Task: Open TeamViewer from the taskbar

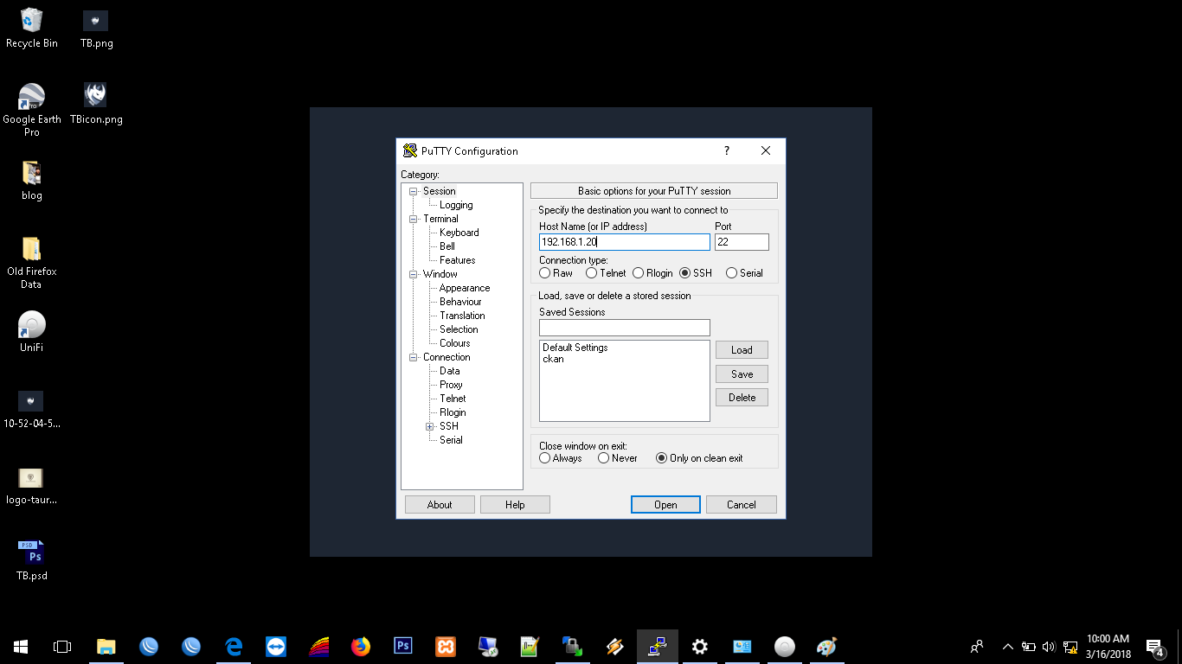Action: tap(276, 646)
